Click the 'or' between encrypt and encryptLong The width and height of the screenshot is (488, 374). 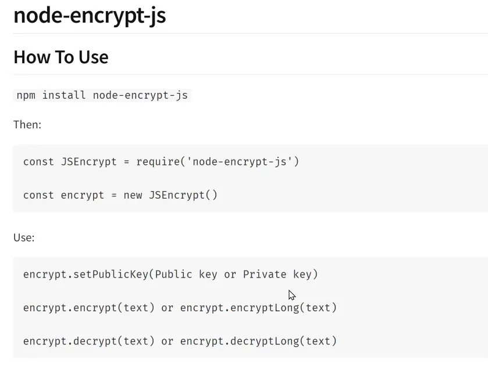(167, 308)
